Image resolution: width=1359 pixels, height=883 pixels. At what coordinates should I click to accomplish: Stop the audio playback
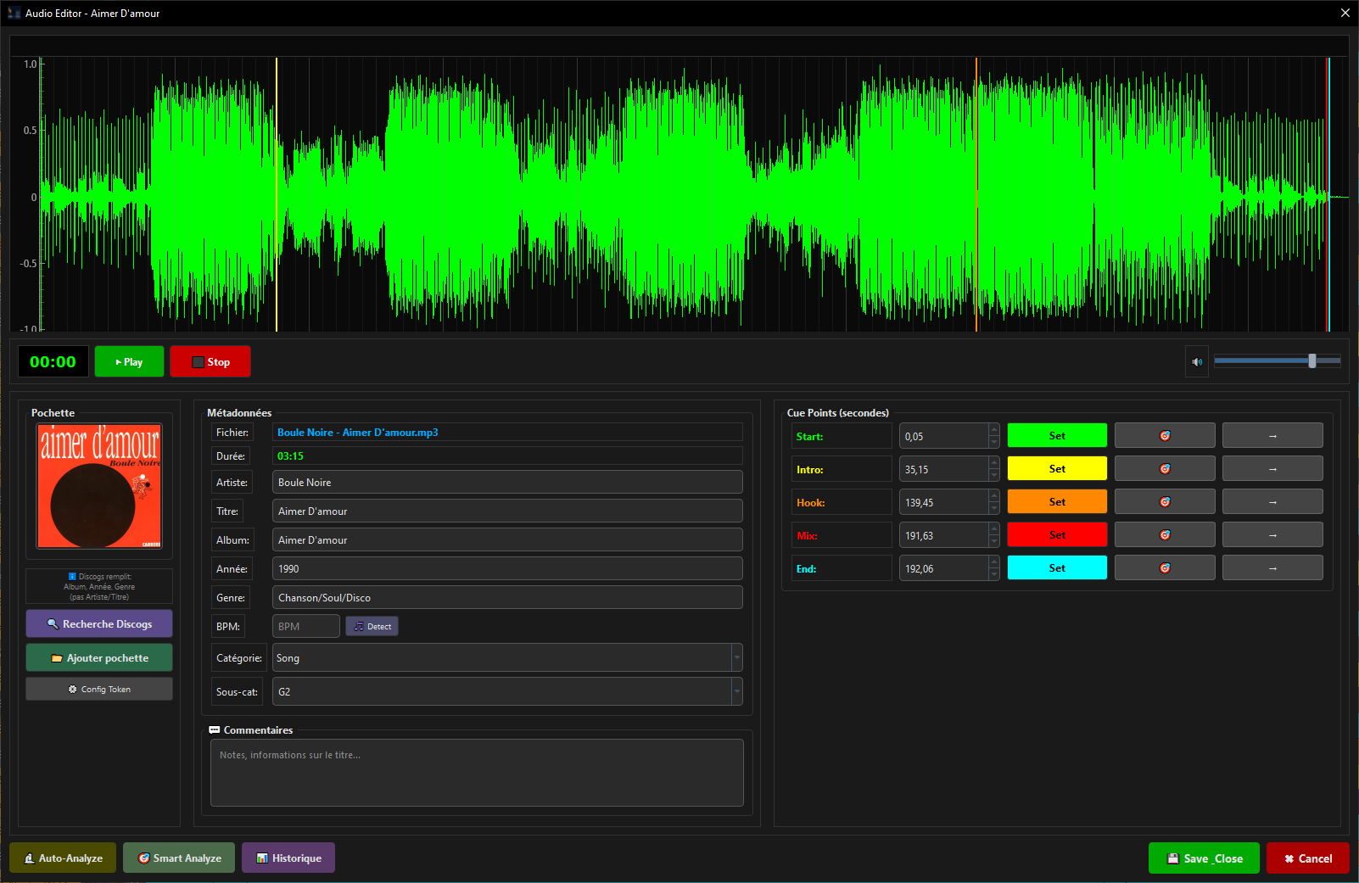coord(210,362)
